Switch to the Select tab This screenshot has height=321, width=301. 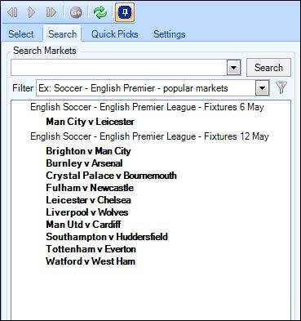pos(21,34)
